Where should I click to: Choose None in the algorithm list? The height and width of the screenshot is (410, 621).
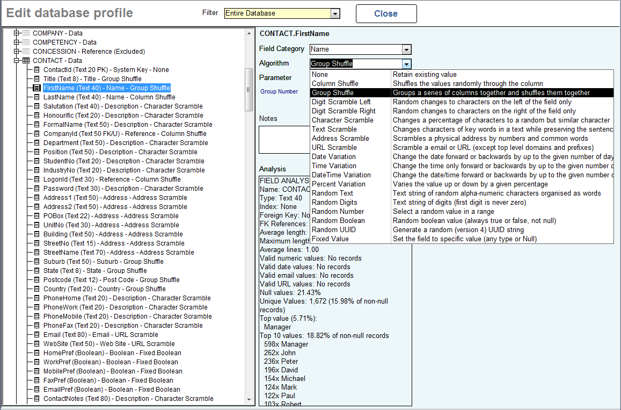(x=462, y=75)
